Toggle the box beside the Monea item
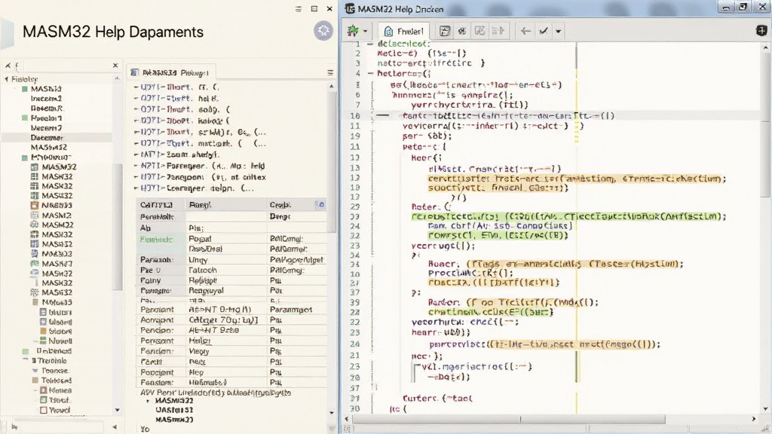Screen dimensions: 772x434 43,390
